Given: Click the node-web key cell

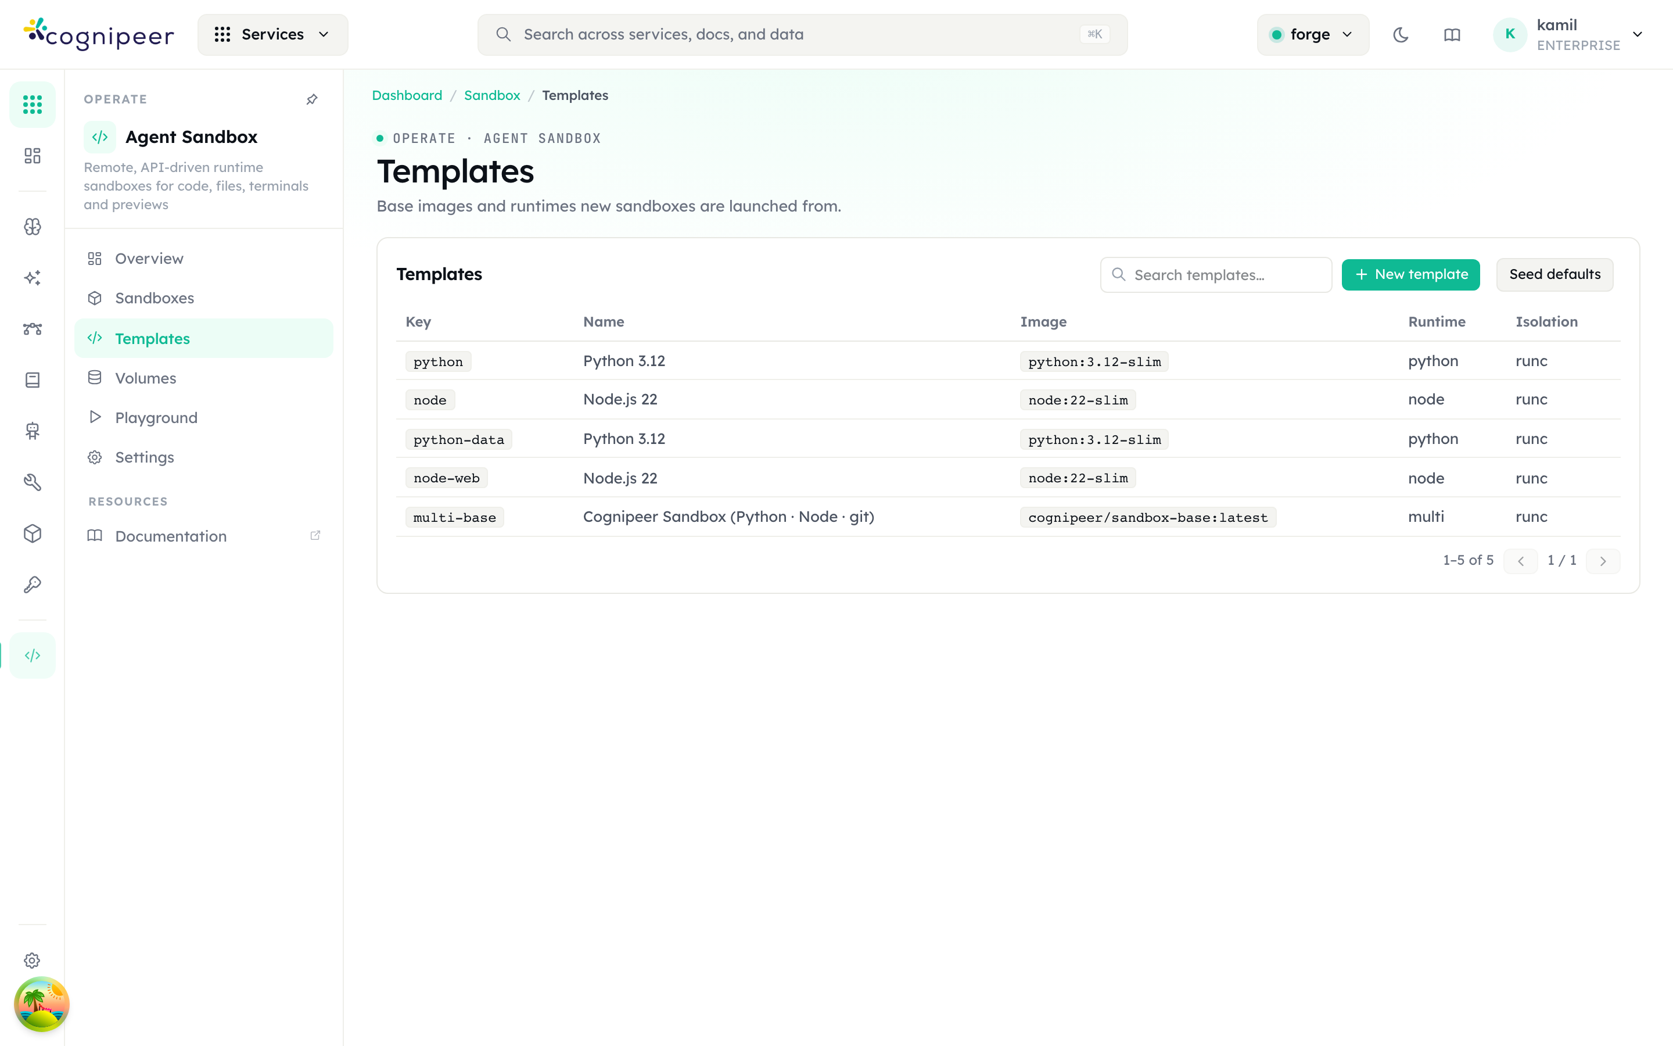Looking at the screenshot, I should [x=447, y=478].
